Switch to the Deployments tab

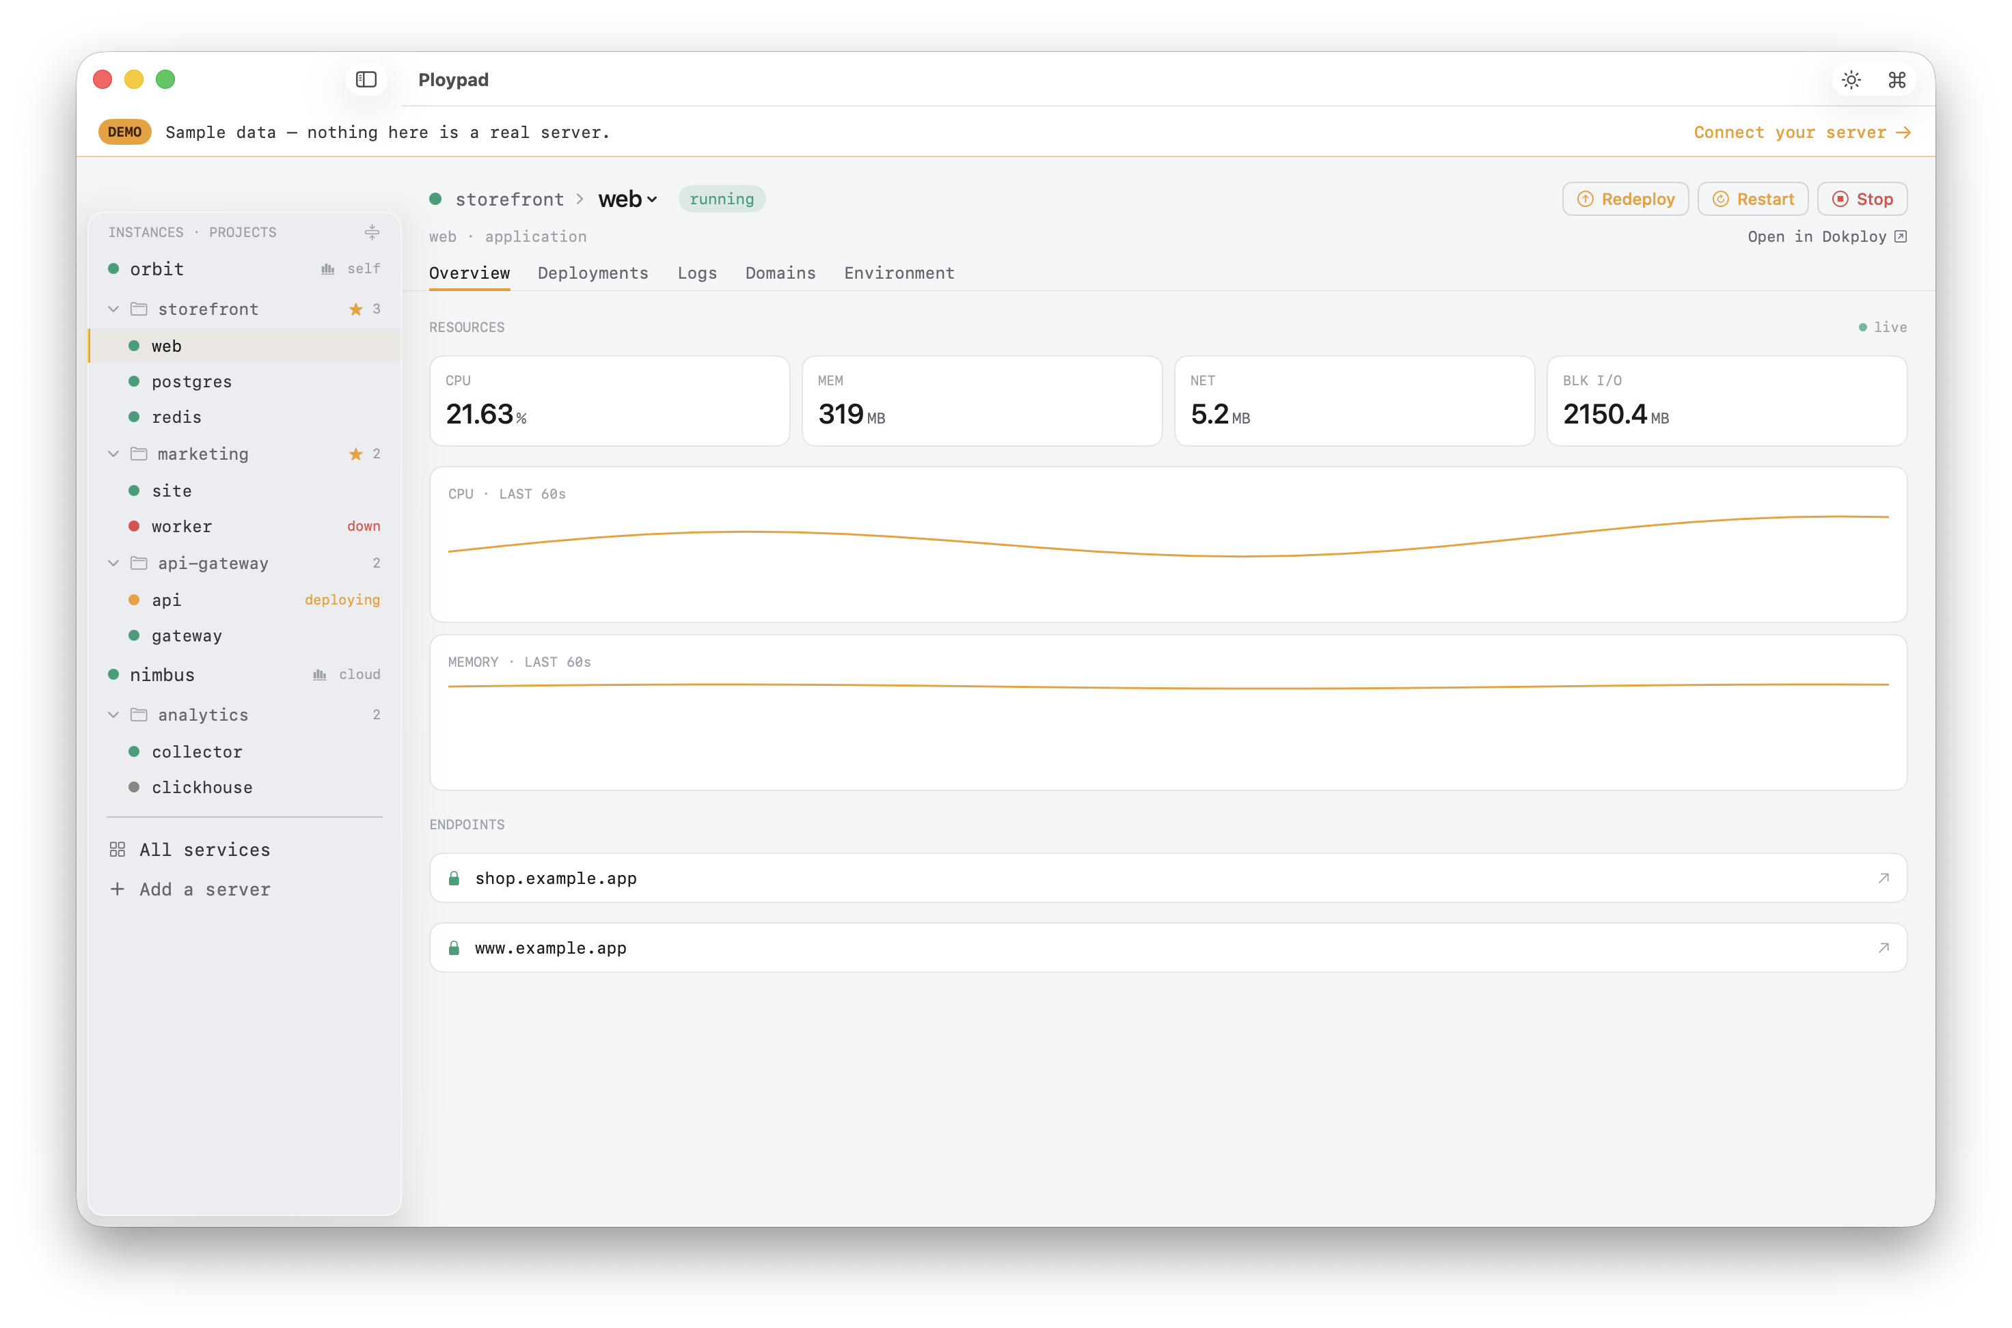[593, 273]
